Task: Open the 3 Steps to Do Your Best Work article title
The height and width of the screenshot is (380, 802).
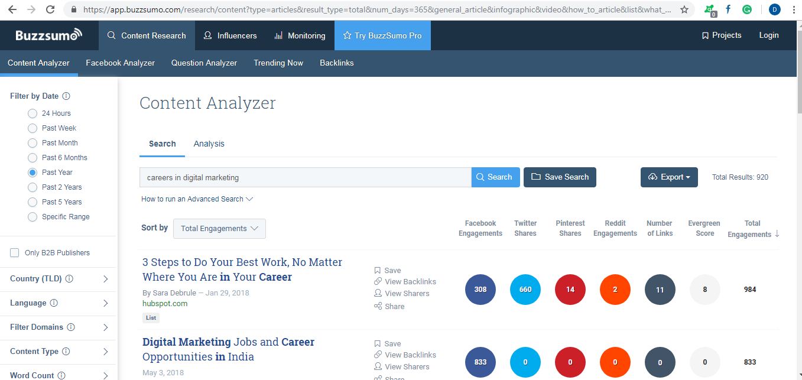Action: (242, 269)
